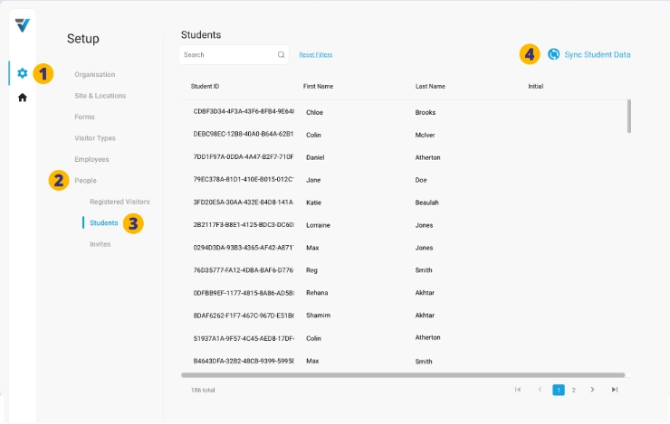670x424 pixels.
Task: Open Organisation in the Setup menu
Action: pyautogui.click(x=95, y=74)
